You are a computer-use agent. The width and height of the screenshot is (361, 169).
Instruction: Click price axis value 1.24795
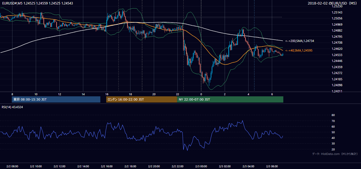337,37
